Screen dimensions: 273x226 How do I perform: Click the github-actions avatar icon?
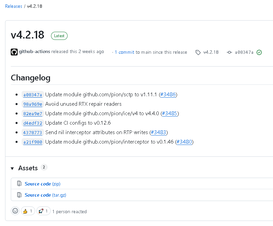[14, 52]
